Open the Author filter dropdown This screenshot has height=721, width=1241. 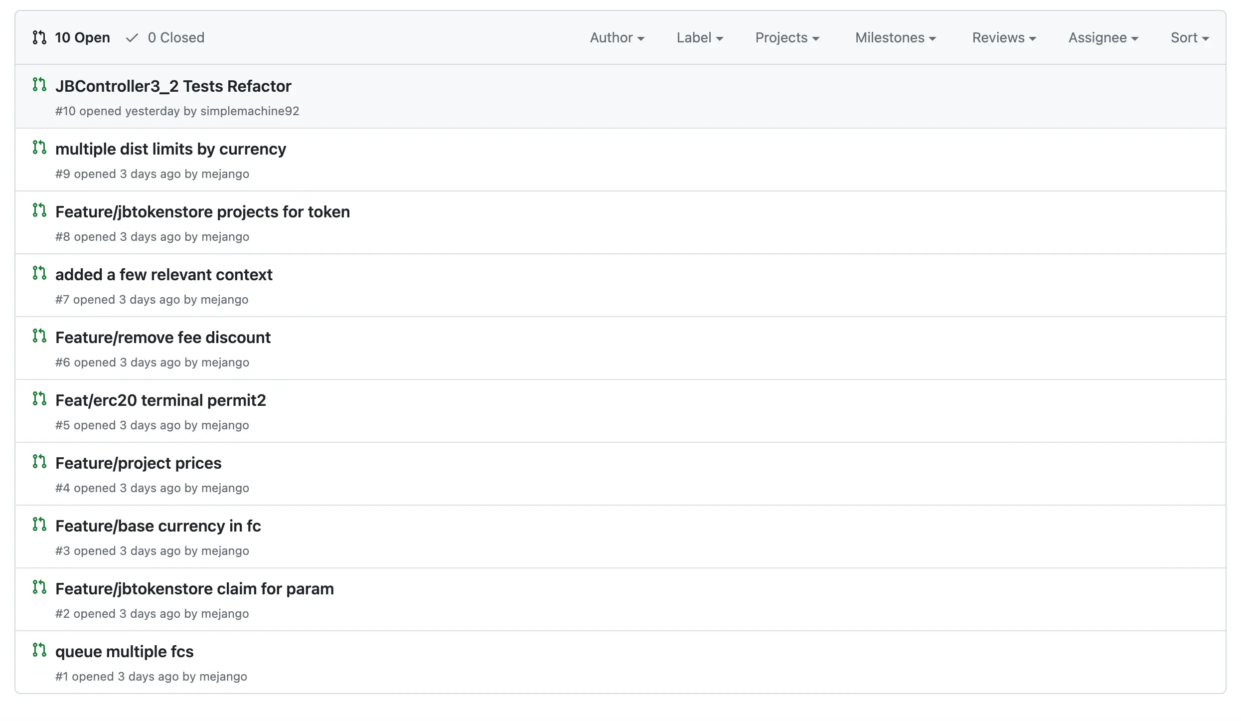tap(617, 37)
